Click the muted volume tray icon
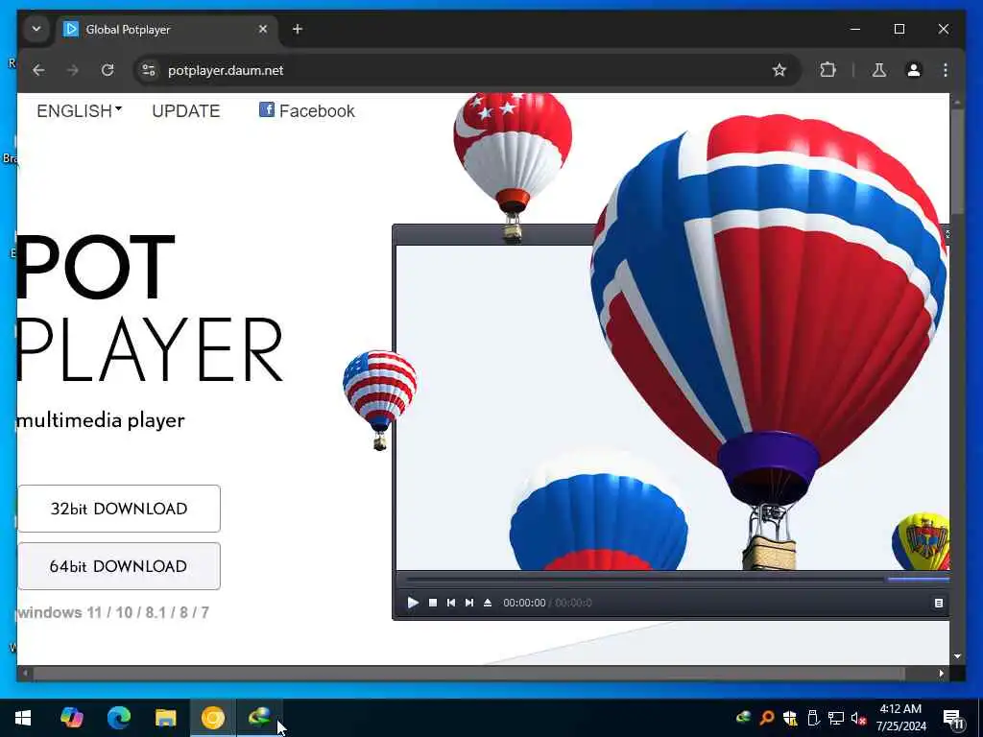The image size is (983, 737). 859,718
